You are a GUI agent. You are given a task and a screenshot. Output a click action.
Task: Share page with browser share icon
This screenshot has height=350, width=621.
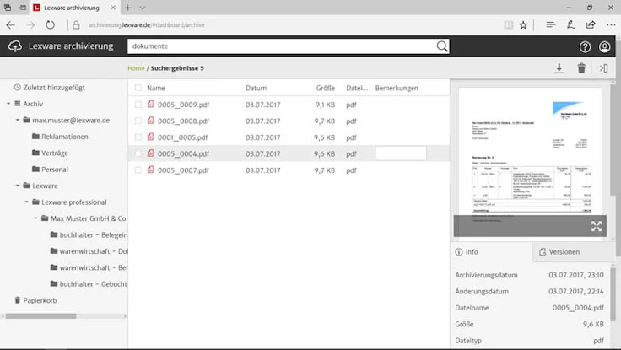[x=591, y=25]
